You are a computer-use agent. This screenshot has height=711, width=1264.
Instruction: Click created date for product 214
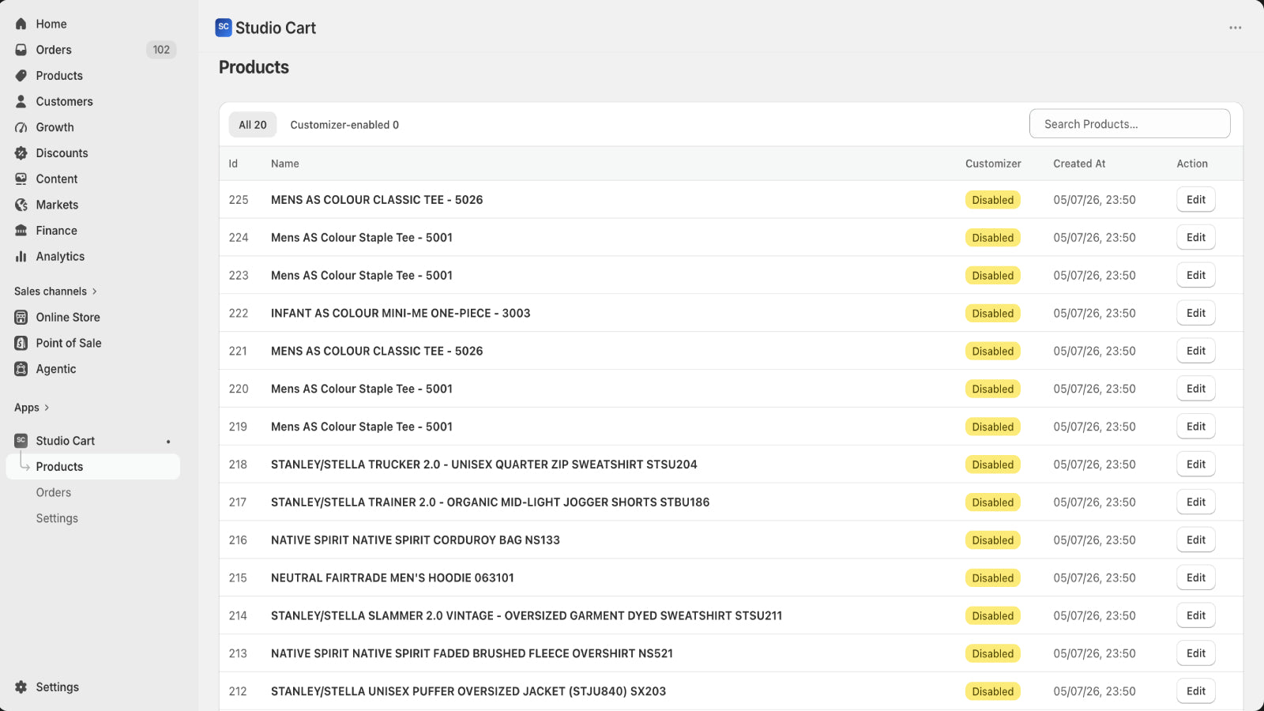(1094, 615)
